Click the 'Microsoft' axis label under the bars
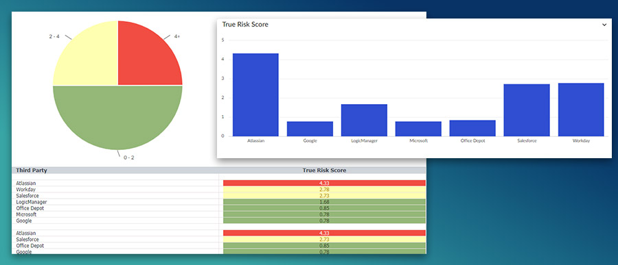618x265 pixels. pos(418,141)
